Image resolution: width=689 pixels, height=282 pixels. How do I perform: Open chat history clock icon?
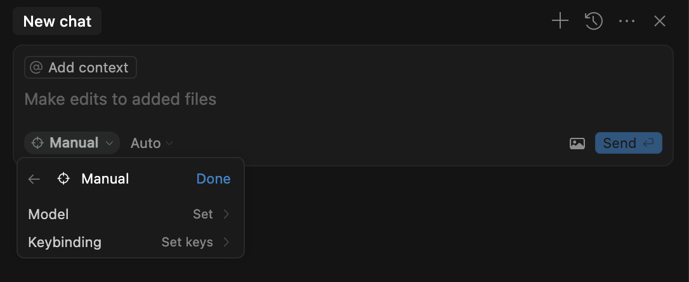coord(593,22)
